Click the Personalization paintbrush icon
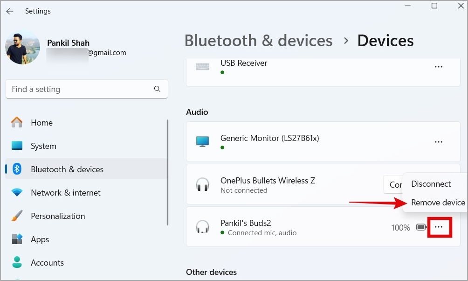468x281 pixels. pyautogui.click(x=17, y=216)
